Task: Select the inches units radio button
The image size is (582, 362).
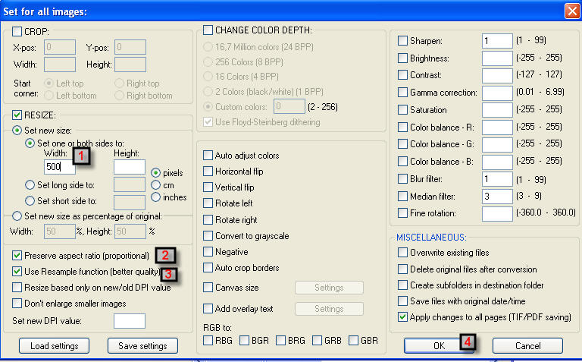Action: coord(156,197)
